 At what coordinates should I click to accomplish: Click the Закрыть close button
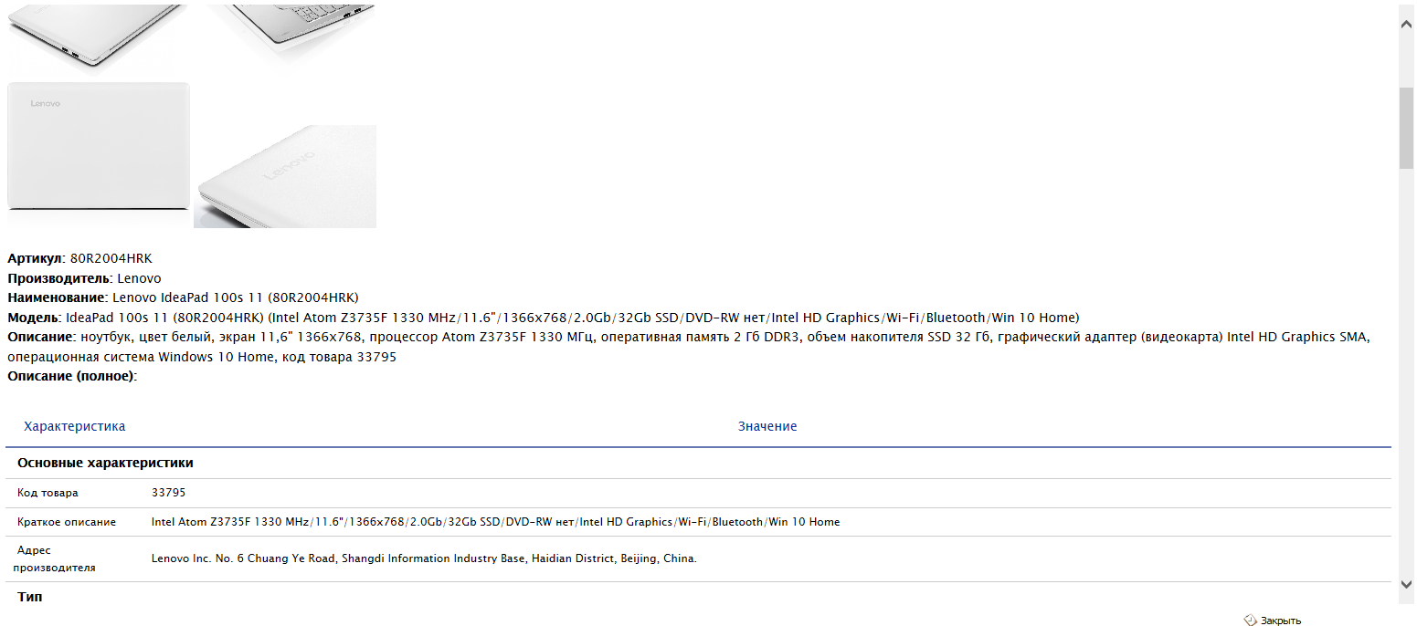click(1273, 621)
